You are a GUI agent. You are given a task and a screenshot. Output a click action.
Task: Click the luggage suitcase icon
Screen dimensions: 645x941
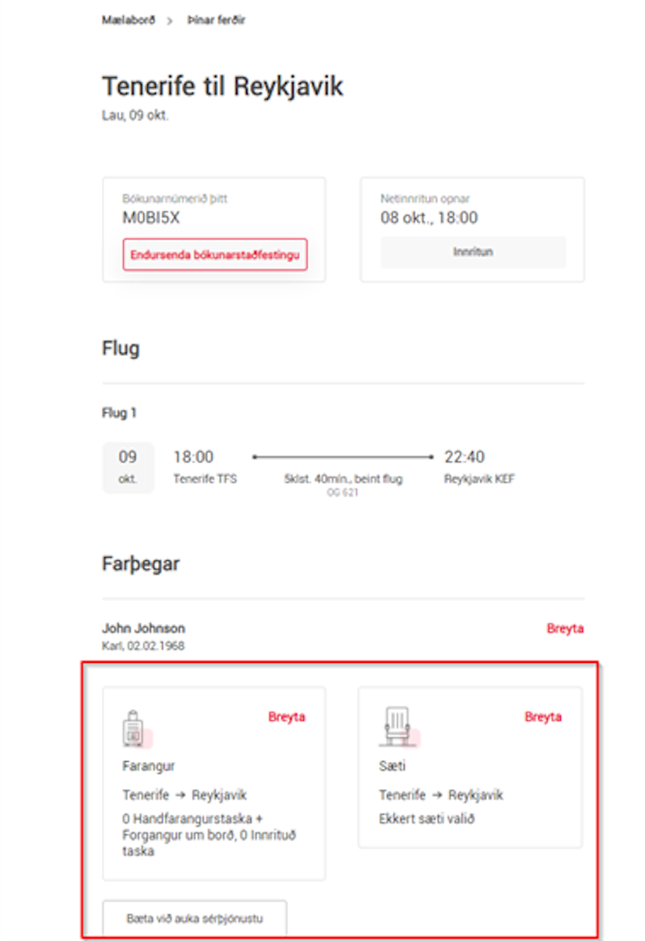click(135, 729)
